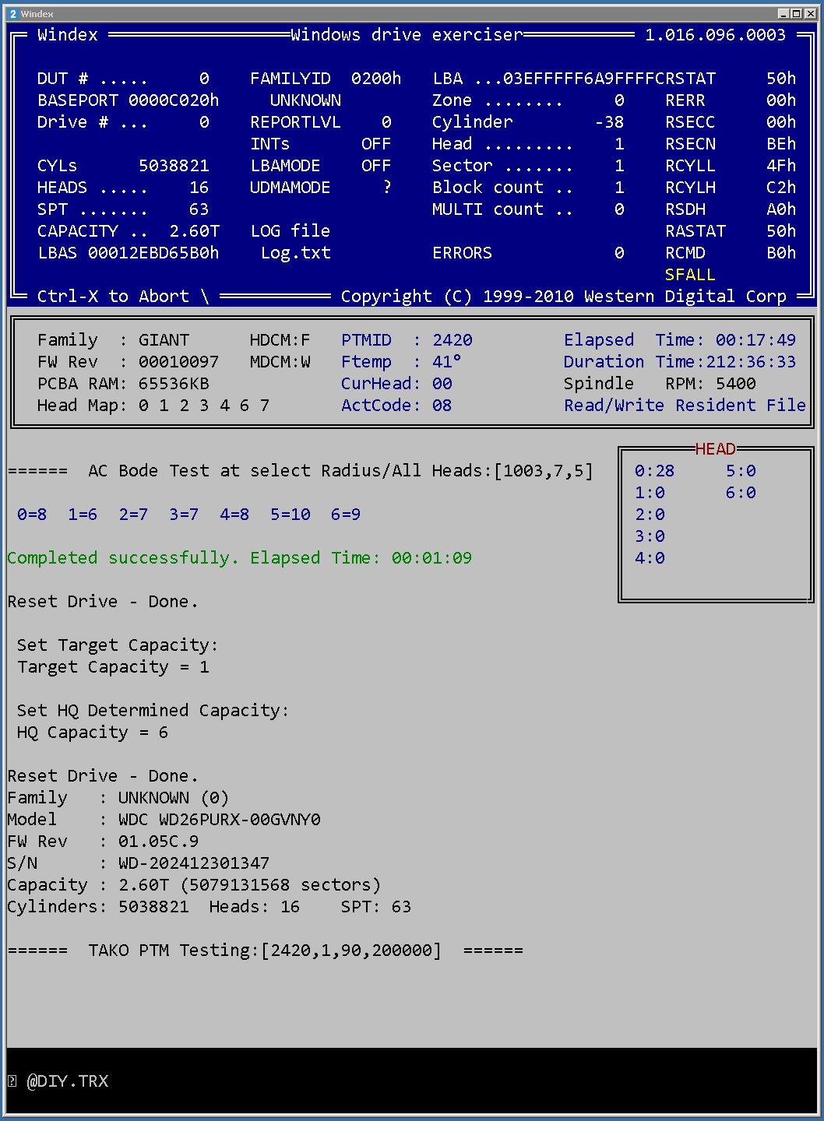
Task: Click the FW Rev 01.05C.9 line
Action: point(103,842)
